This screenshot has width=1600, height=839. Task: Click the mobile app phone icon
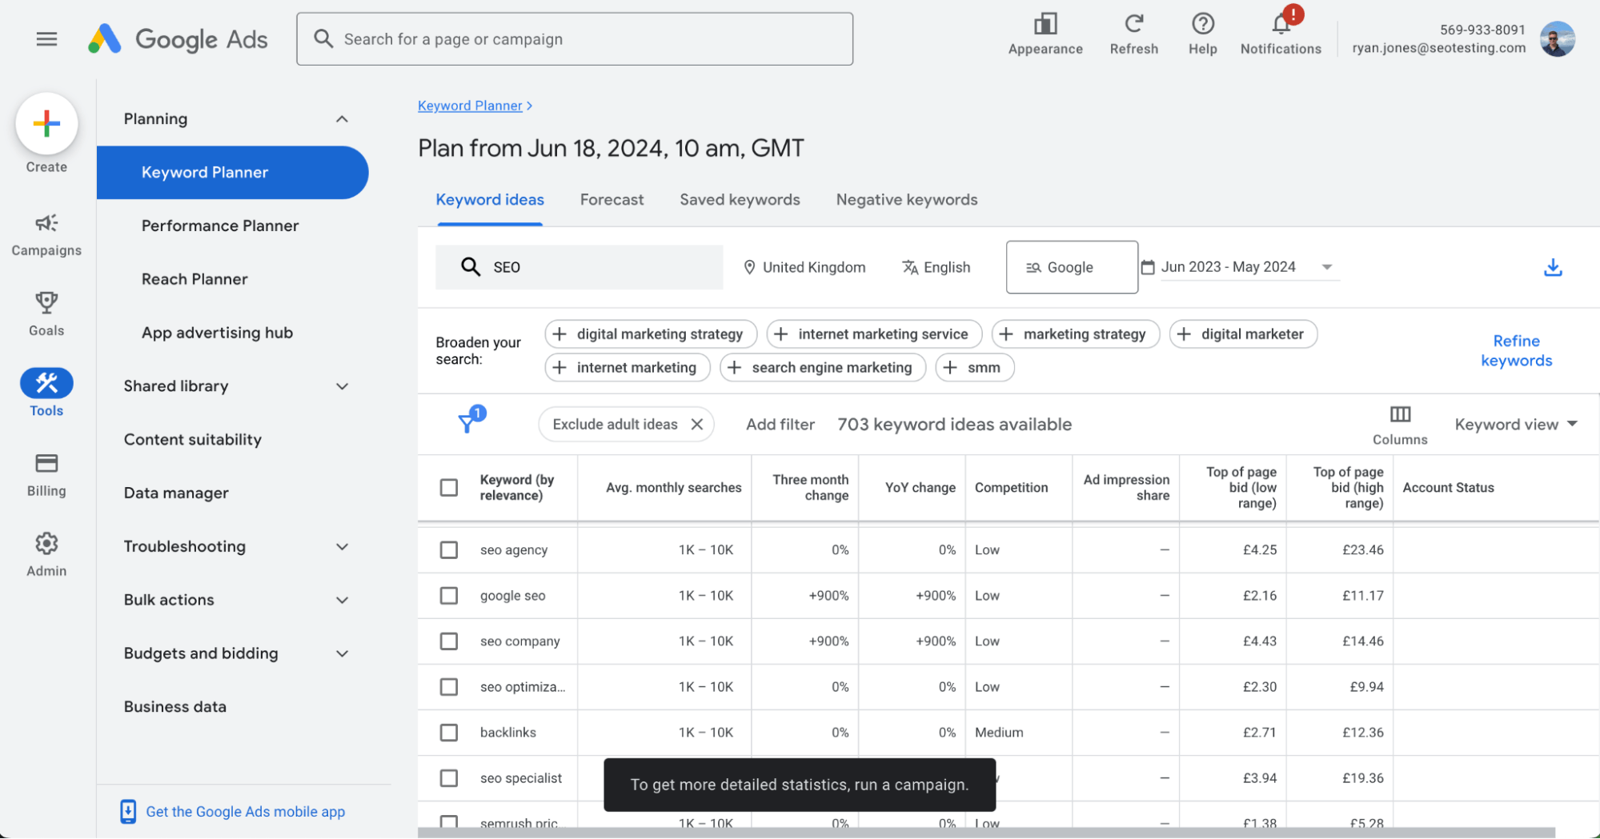tap(128, 811)
